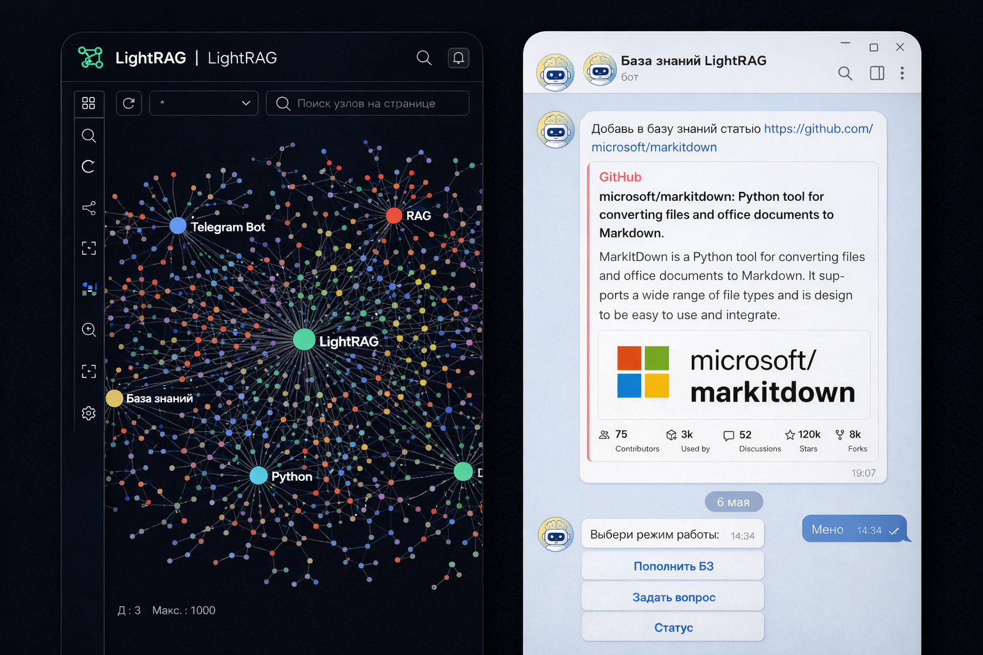This screenshot has height=655, width=983.
Task: Click the preview title microsoft/markitdown text
Action: [x=716, y=214]
